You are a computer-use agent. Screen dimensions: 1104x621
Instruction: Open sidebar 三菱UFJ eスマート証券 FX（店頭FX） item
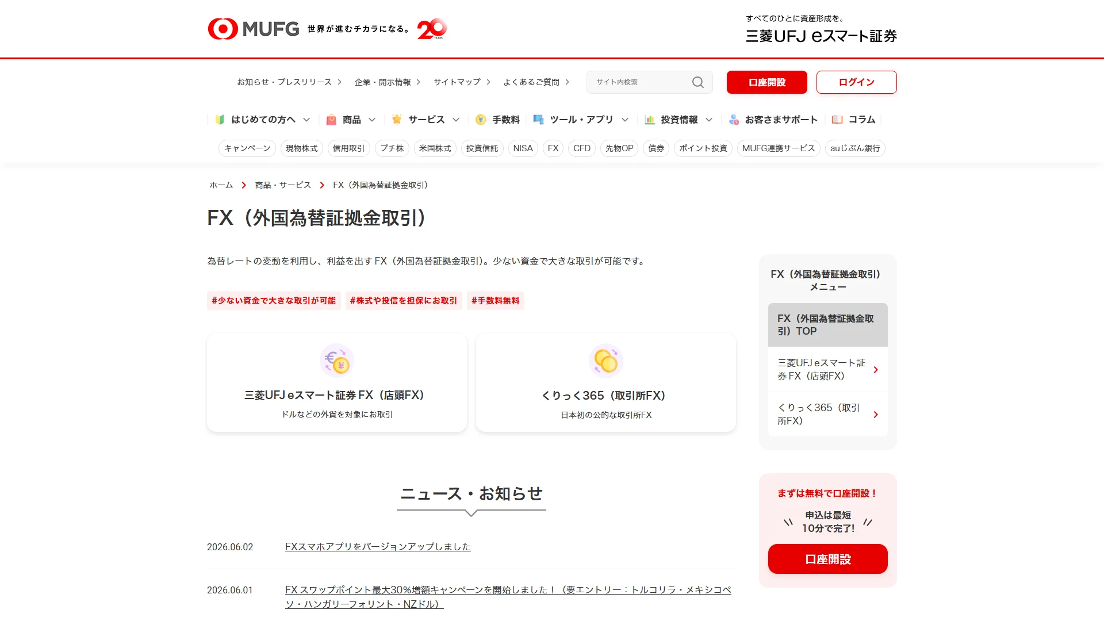pos(828,369)
